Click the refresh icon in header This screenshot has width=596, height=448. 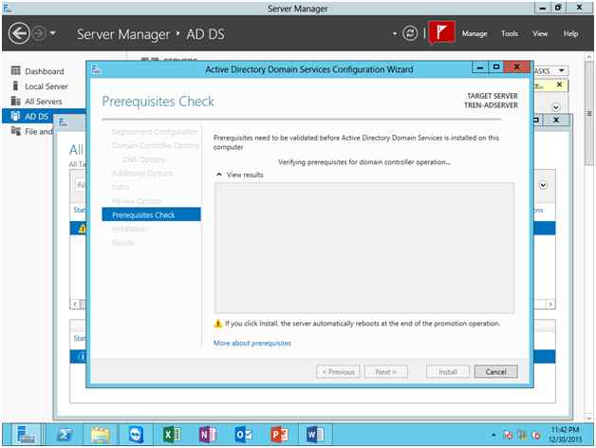coord(410,33)
